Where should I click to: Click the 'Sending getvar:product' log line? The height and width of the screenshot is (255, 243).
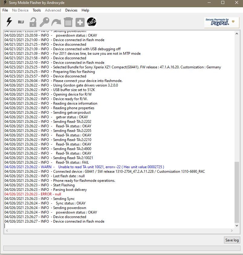pos(48,113)
